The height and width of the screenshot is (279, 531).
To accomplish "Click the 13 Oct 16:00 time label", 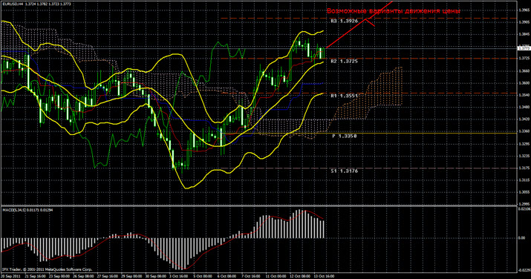I will tap(324, 277).
